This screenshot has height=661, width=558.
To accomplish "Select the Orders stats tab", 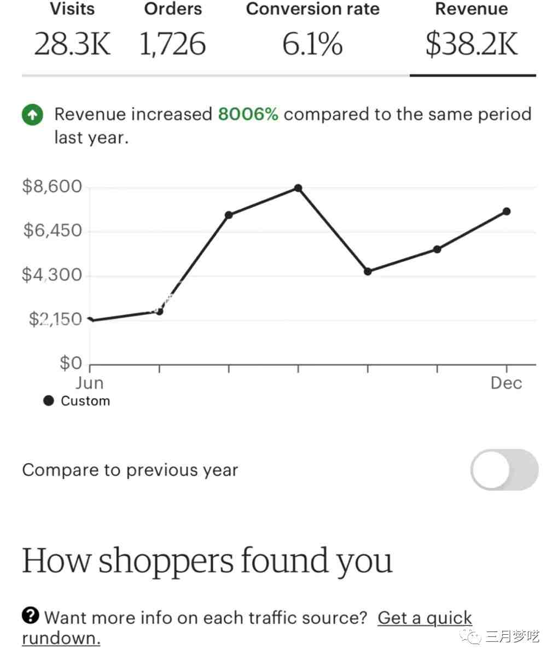I will pyautogui.click(x=173, y=33).
